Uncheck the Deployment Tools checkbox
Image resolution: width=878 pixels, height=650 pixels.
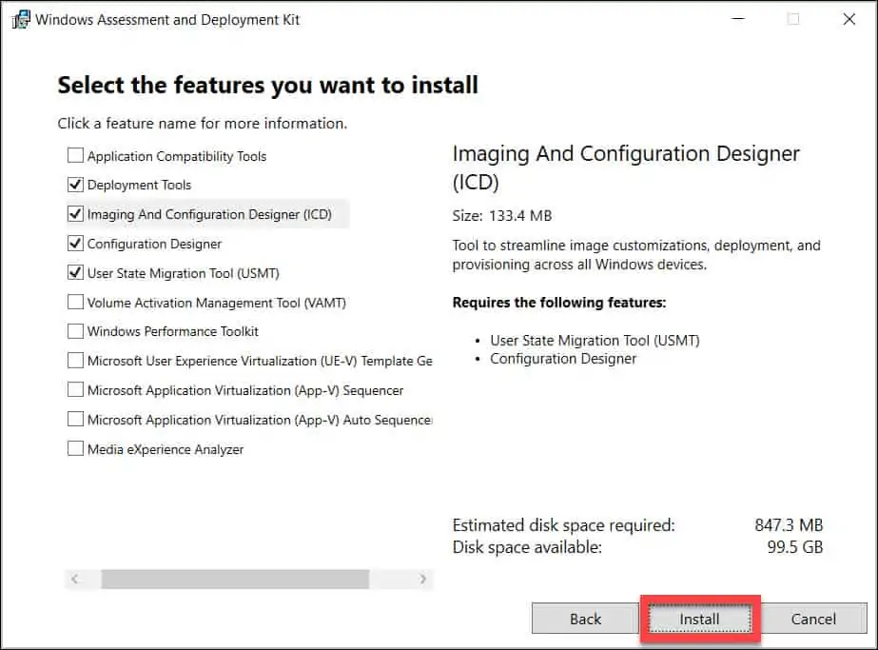[75, 185]
